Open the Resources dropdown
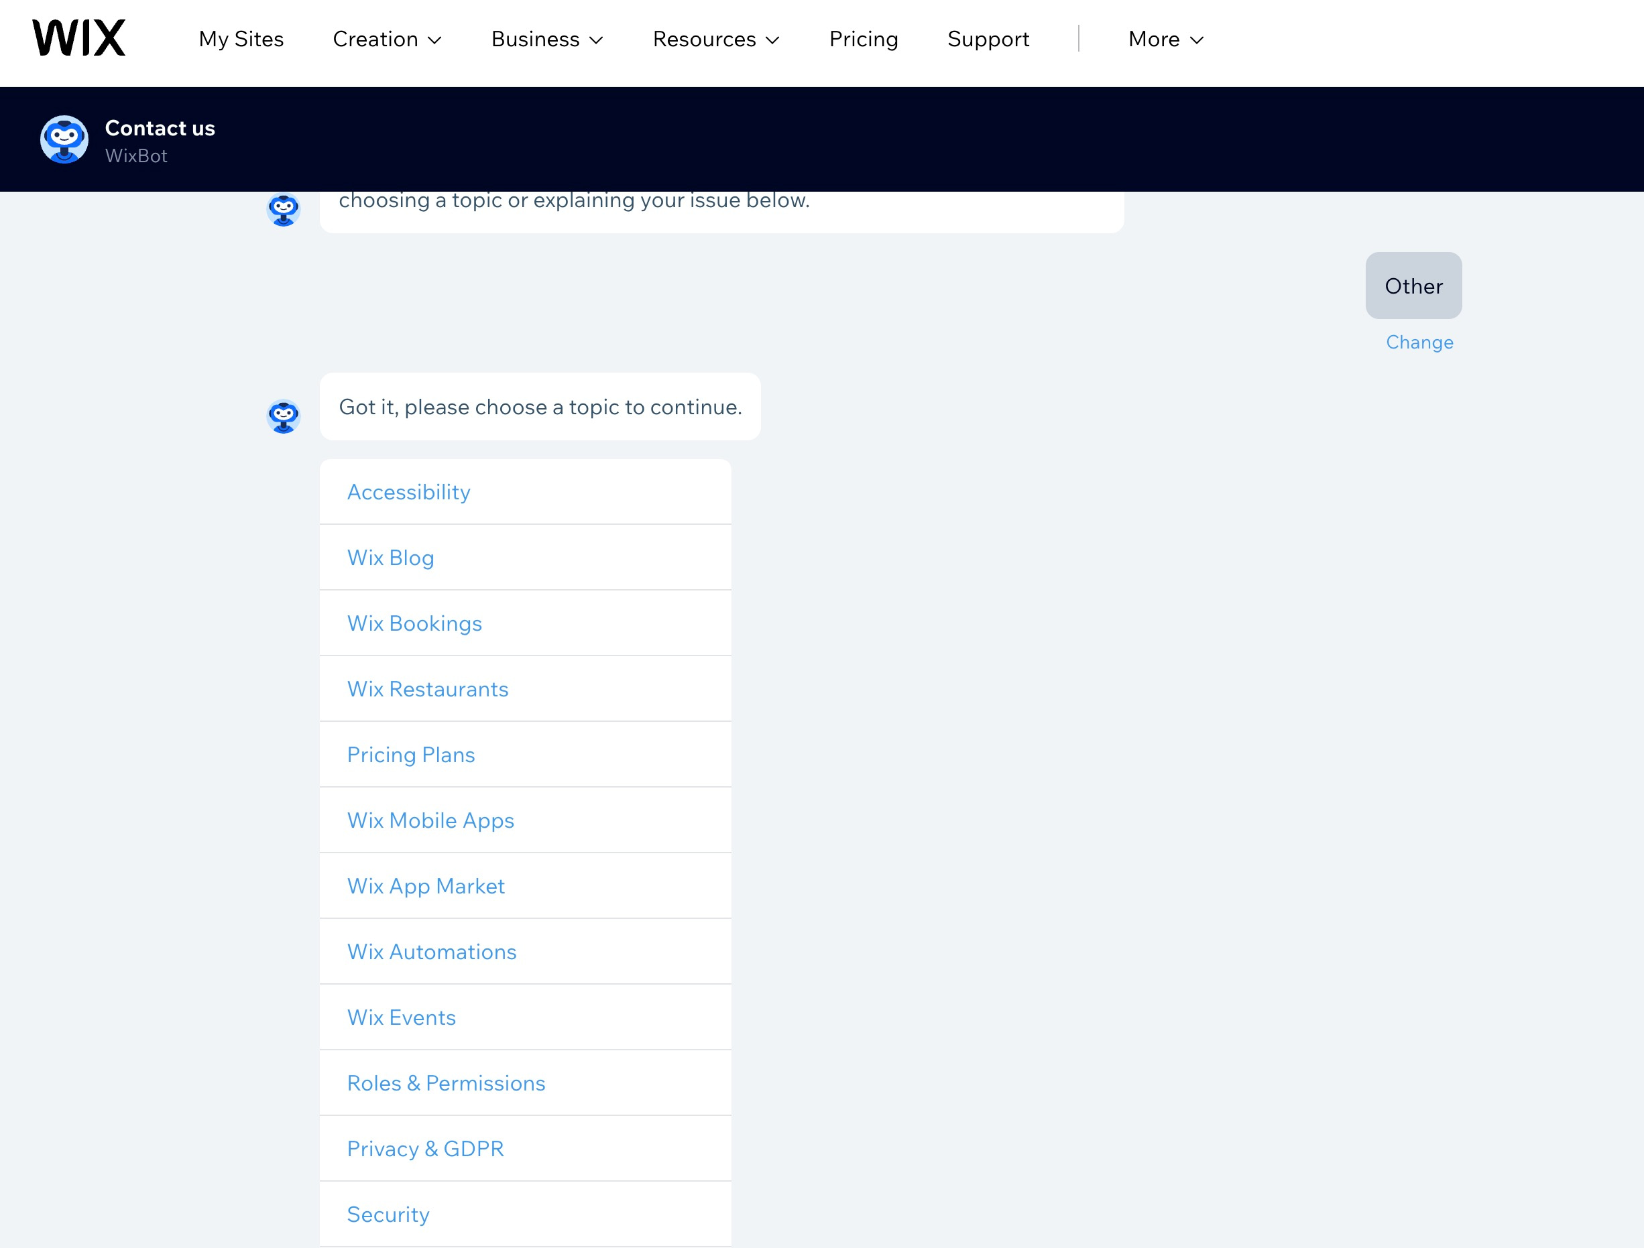1644x1248 pixels. point(715,40)
